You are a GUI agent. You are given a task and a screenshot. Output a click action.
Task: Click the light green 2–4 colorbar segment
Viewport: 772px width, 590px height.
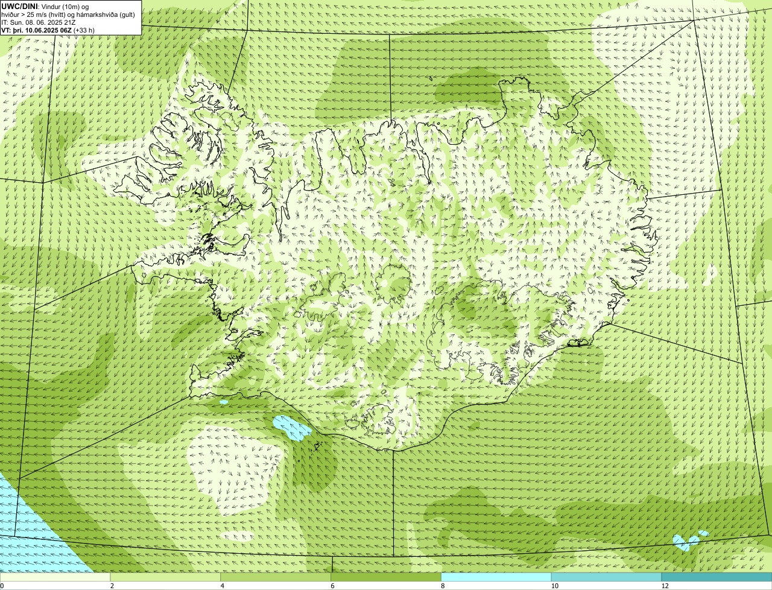click(166, 577)
